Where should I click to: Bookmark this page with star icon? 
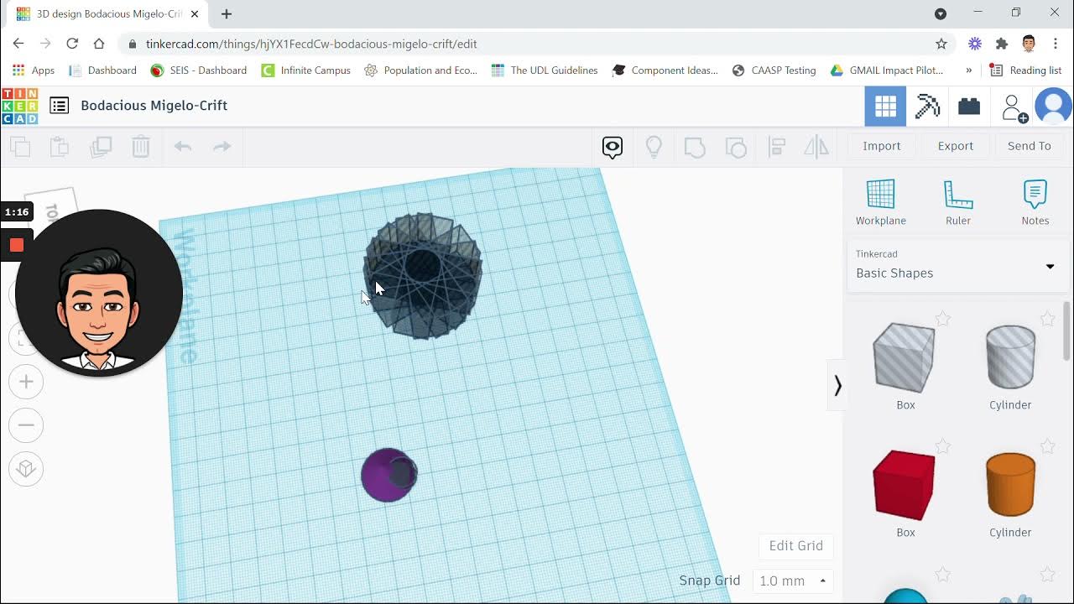941,44
